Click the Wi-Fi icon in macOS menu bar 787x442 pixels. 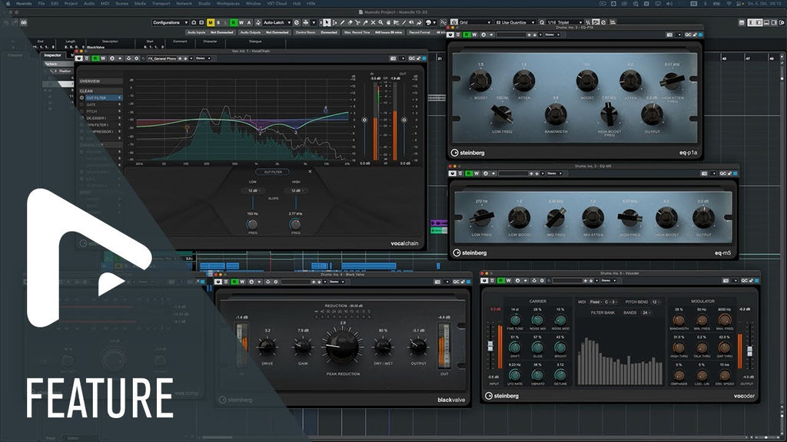pyautogui.click(x=729, y=4)
